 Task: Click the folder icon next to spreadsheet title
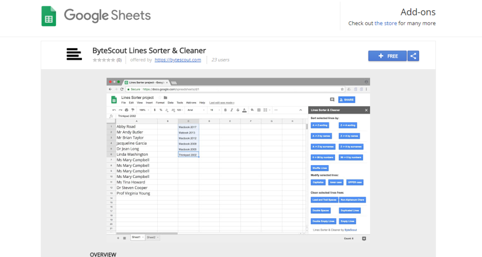pos(165,98)
